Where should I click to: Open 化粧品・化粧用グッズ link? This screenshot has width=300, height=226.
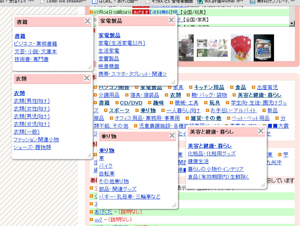[x=212, y=154]
